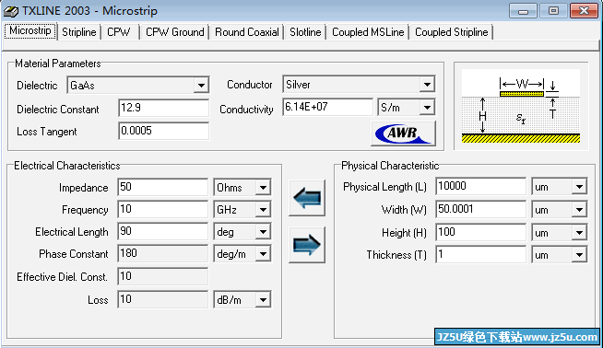Switch to the CPW Ground tab

[x=174, y=32]
